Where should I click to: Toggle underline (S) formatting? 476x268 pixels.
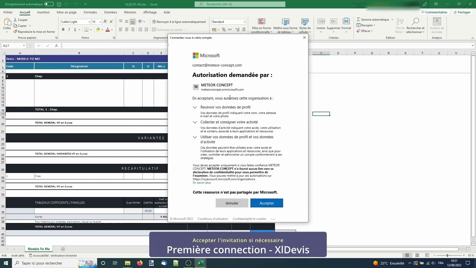point(75,29)
